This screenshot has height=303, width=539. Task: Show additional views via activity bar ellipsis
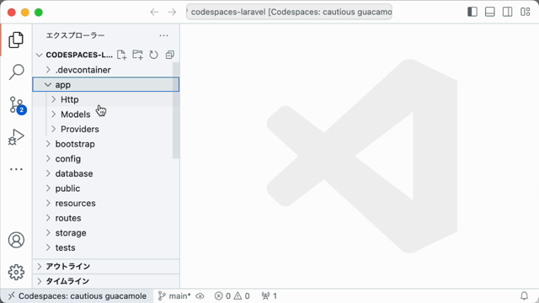pos(16,169)
